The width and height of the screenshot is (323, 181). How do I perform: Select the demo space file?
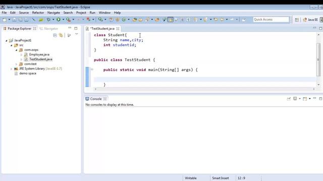point(28,73)
